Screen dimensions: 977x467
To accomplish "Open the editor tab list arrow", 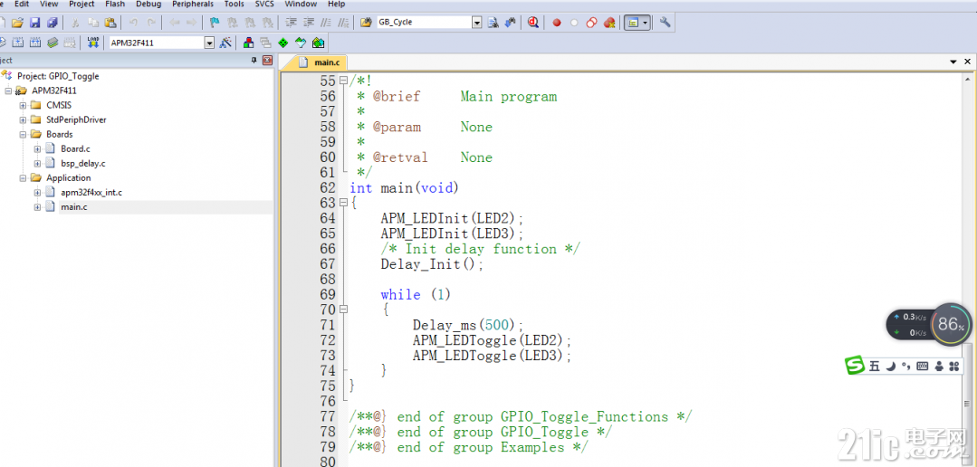I will (x=953, y=62).
